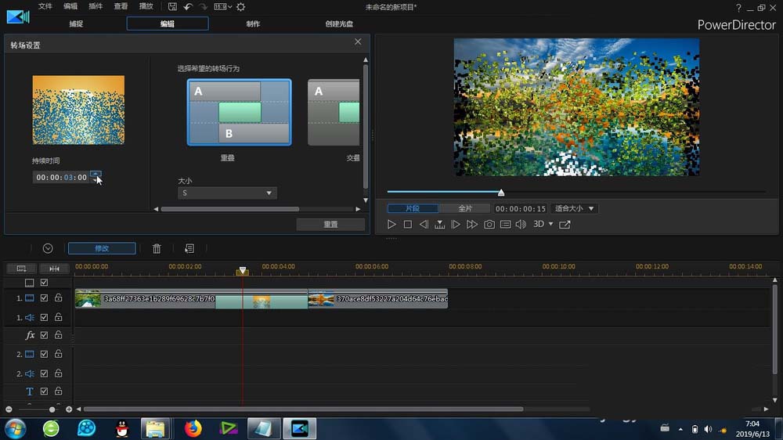Select the 交叉 cross transition behavior
783x440 pixels.
point(334,113)
